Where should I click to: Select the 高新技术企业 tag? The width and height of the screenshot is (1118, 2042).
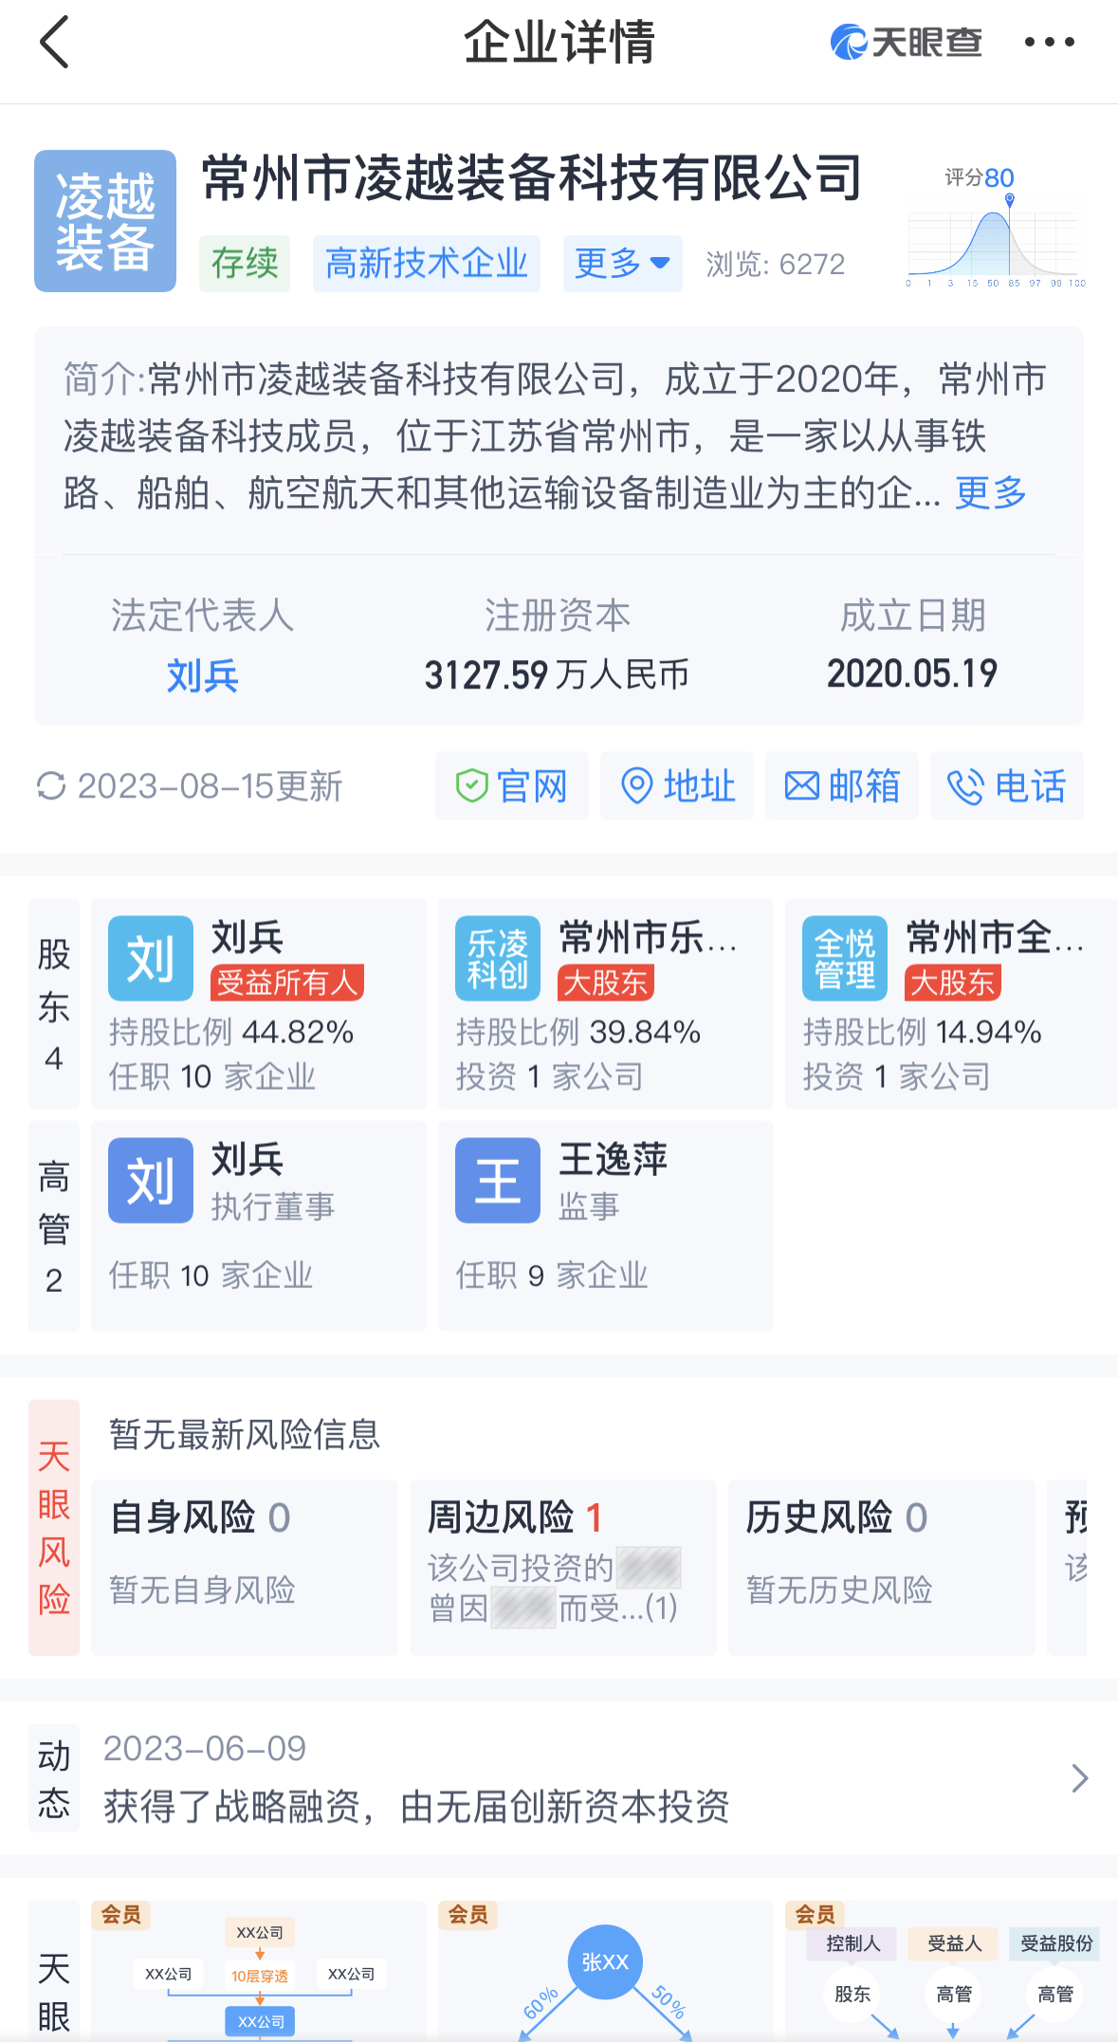(x=427, y=264)
